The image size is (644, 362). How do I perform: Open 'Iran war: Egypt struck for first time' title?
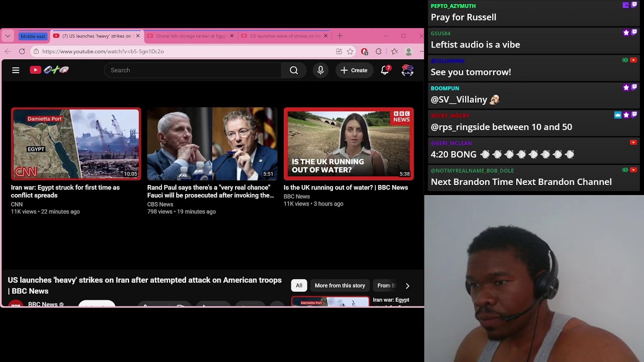tap(65, 192)
